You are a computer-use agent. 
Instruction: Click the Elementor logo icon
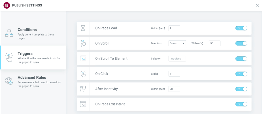click(7, 5)
